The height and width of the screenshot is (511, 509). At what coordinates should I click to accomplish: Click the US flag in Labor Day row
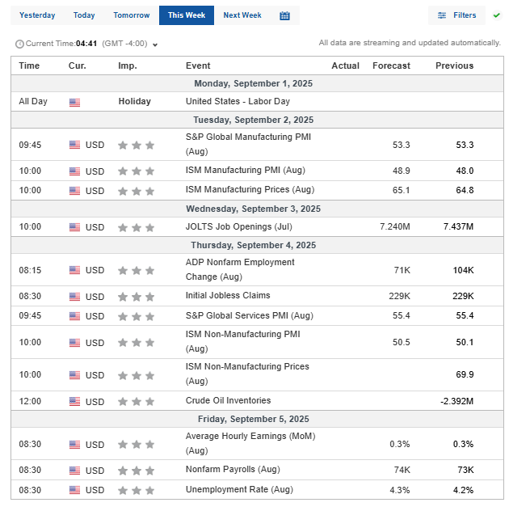(74, 103)
